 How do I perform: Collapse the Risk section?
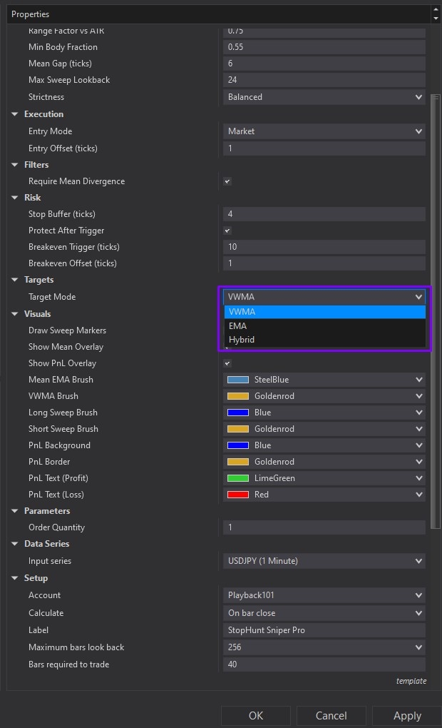(16, 198)
